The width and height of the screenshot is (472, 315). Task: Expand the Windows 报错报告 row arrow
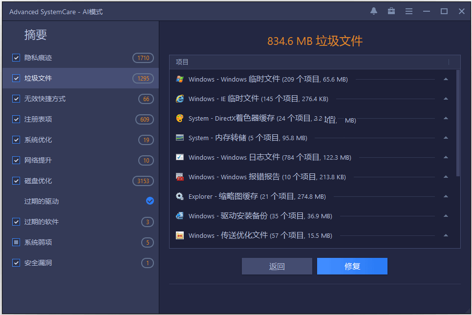[x=446, y=177]
